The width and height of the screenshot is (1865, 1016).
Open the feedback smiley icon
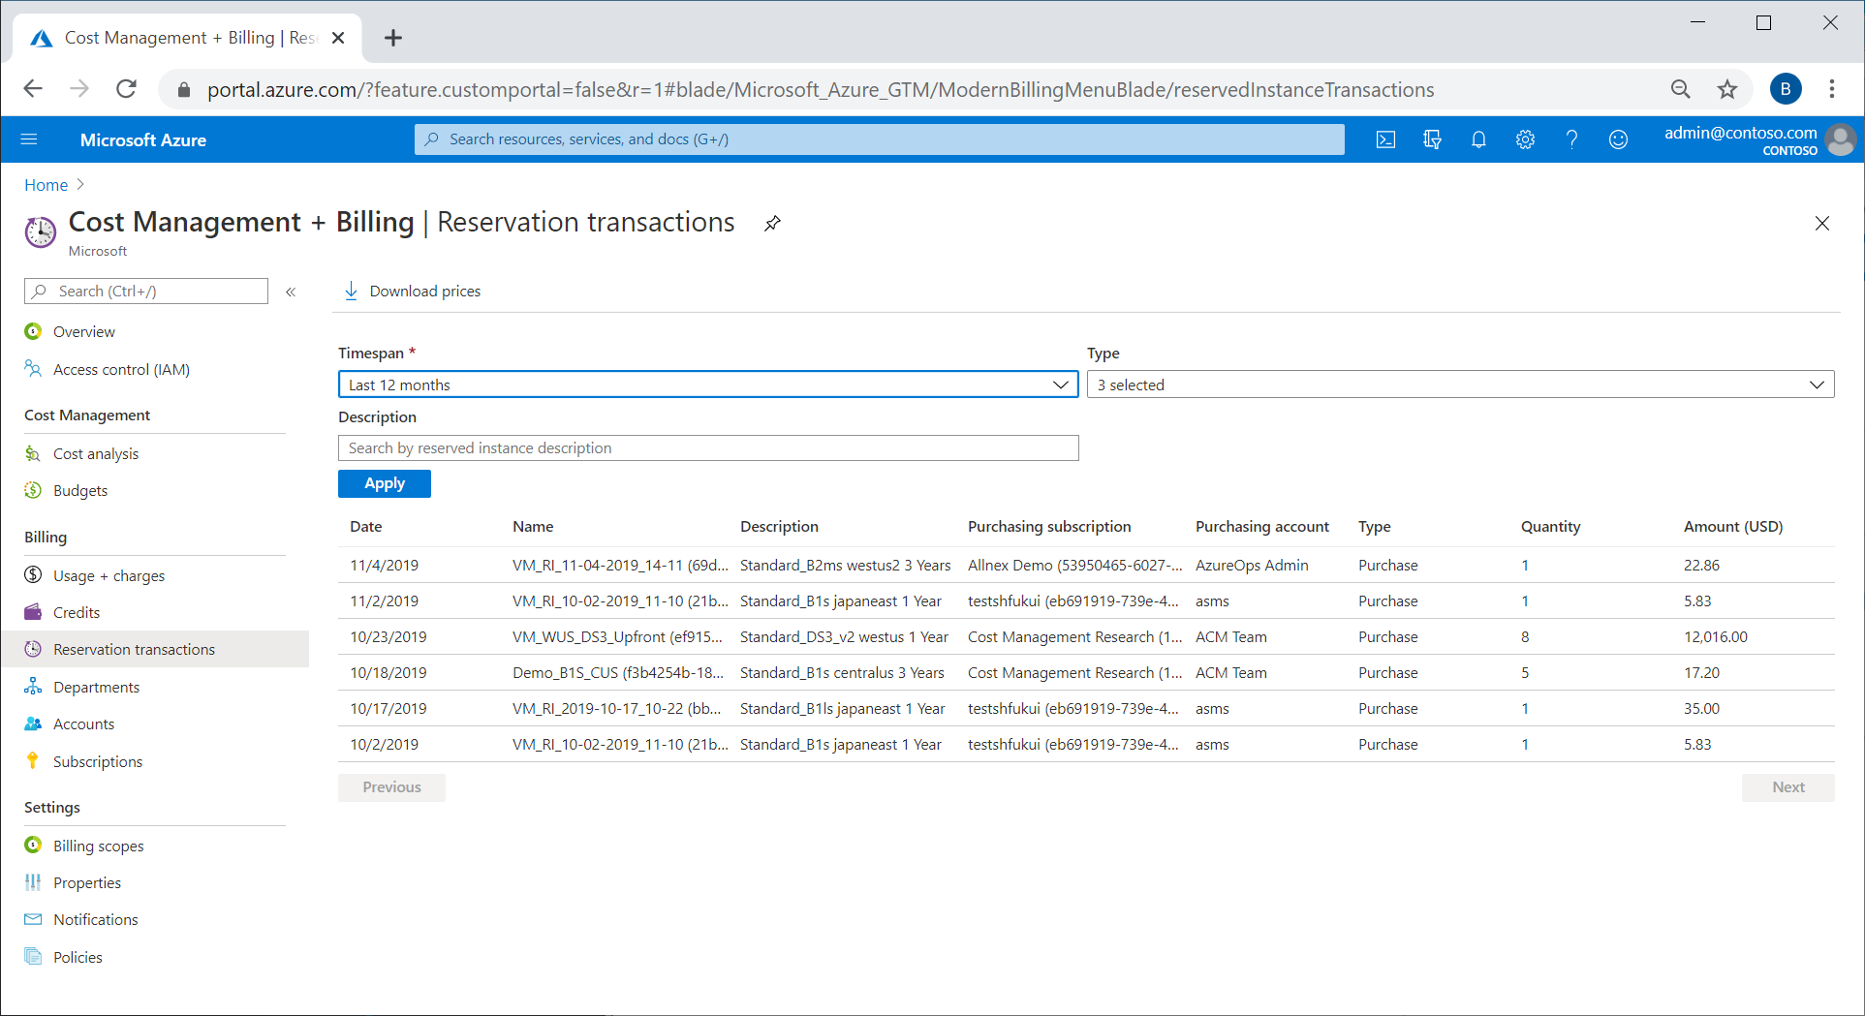click(x=1618, y=139)
